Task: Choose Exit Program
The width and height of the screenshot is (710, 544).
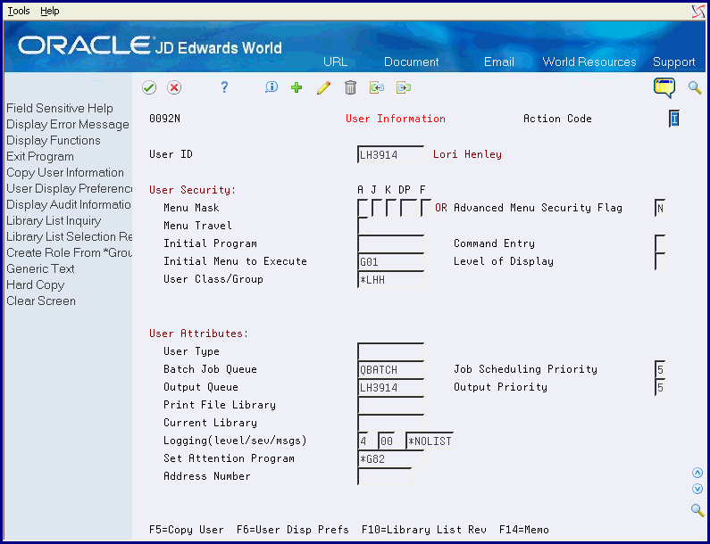Action: pos(40,156)
